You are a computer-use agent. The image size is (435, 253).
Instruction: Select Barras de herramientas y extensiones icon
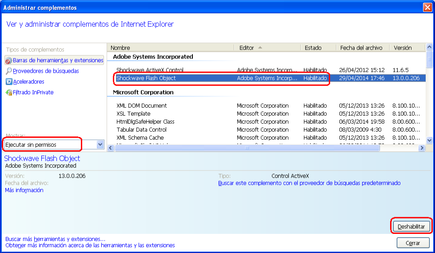(8, 60)
